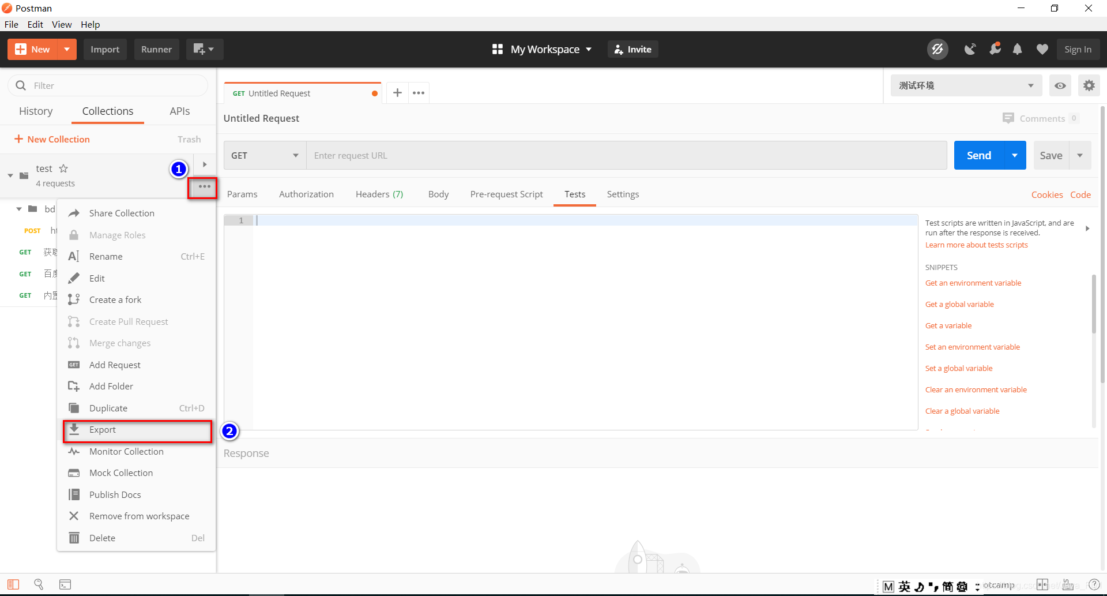Image resolution: width=1107 pixels, height=596 pixels.
Task: Click the Trash link in sidebar
Action: 189,139
